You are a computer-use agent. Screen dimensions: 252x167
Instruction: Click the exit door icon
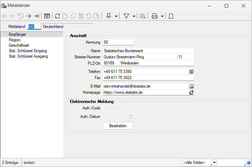(171, 16)
